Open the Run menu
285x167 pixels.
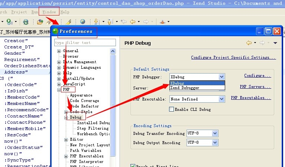click(35, 12)
